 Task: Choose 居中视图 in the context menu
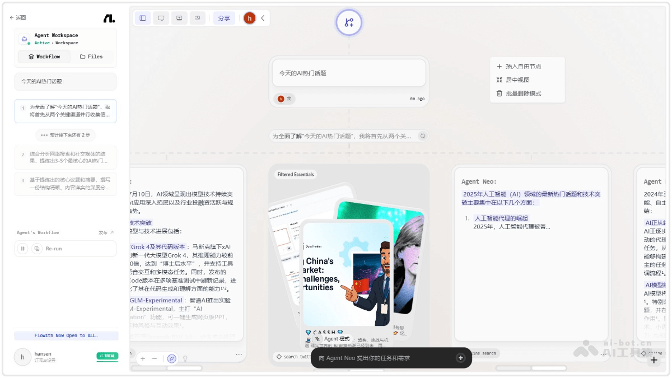517,80
